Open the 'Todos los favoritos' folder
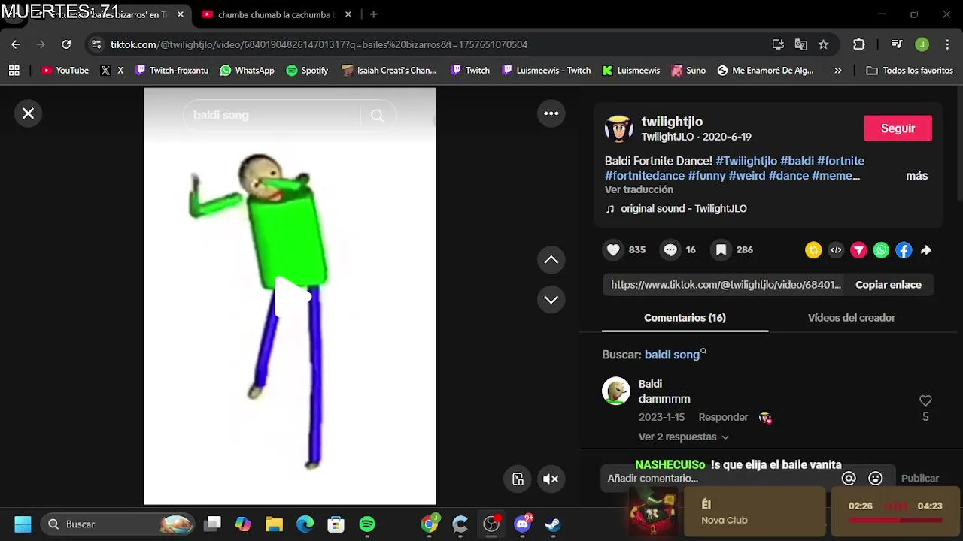The width and height of the screenshot is (963, 541). tap(910, 70)
